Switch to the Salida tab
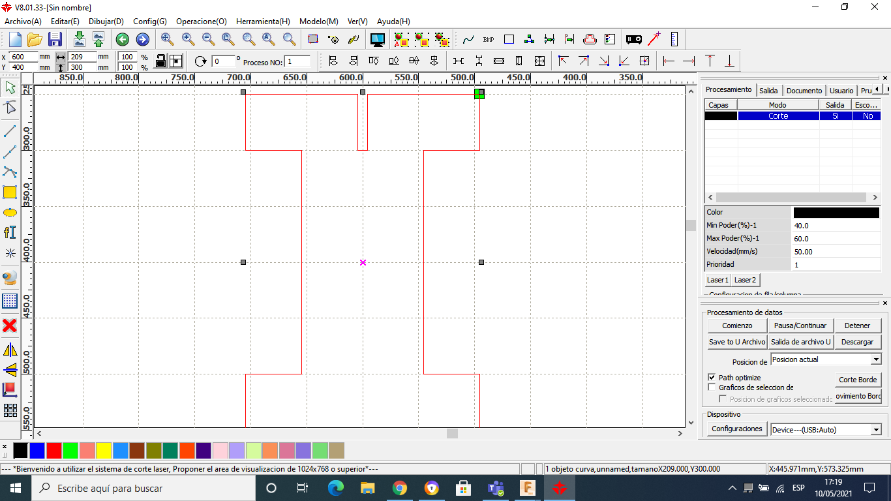The image size is (891, 501). tap(768, 91)
